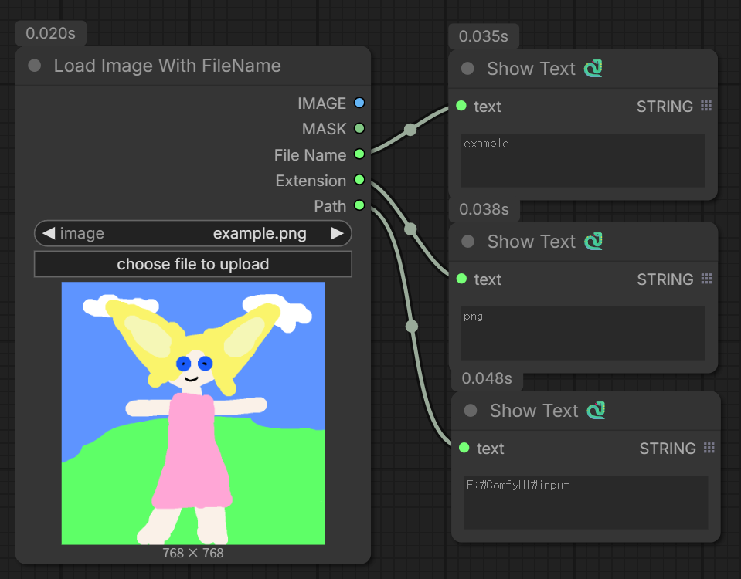Screen dimensions: 741x579
Task: Click text input socket of the example node
Action: (x=461, y=107)
